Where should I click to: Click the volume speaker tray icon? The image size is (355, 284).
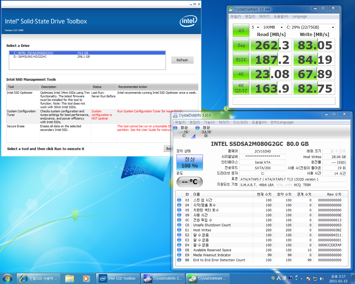tap(321, 278)
